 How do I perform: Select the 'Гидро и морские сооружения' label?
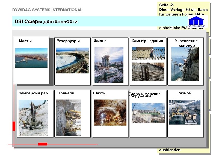pyautogui.click(x=144, y=95)
